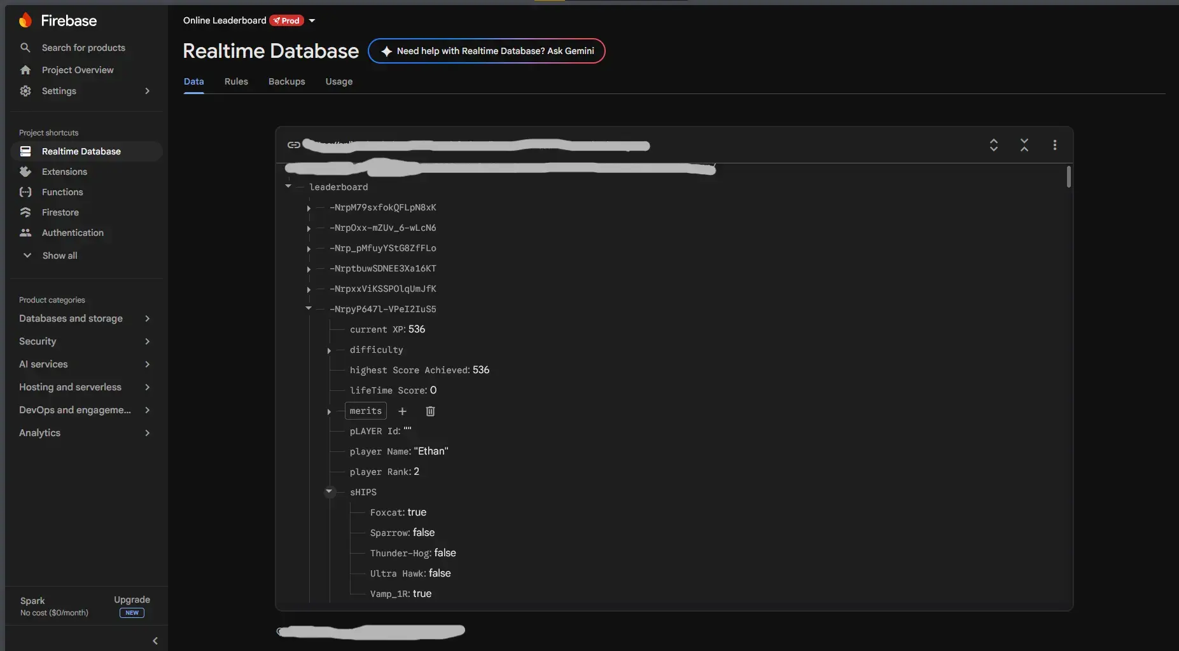Click the database URL link icon

pos(293,145)
